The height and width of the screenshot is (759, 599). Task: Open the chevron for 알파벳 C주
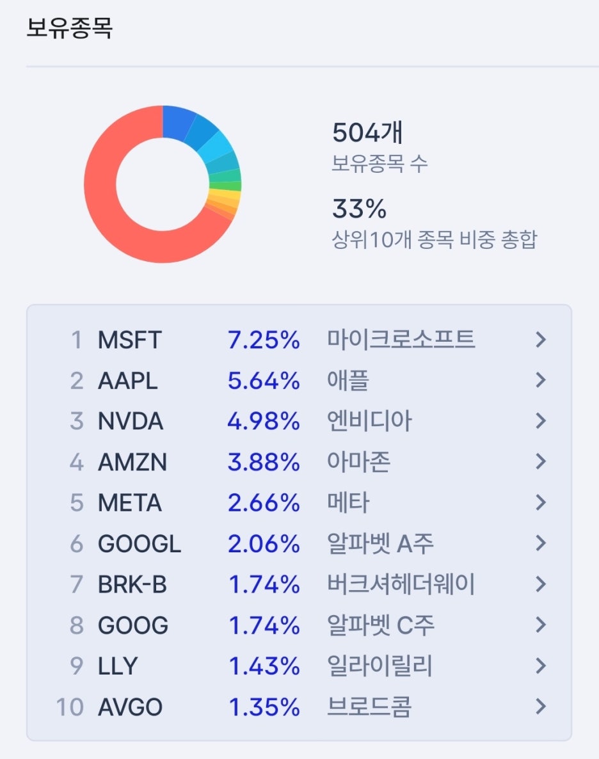[541, 625]
